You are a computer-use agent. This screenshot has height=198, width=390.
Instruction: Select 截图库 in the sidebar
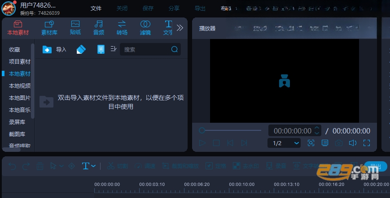coord(17,134)
